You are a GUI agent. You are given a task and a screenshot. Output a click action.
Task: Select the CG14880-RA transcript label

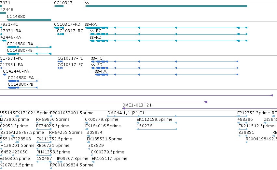(20, 44)
